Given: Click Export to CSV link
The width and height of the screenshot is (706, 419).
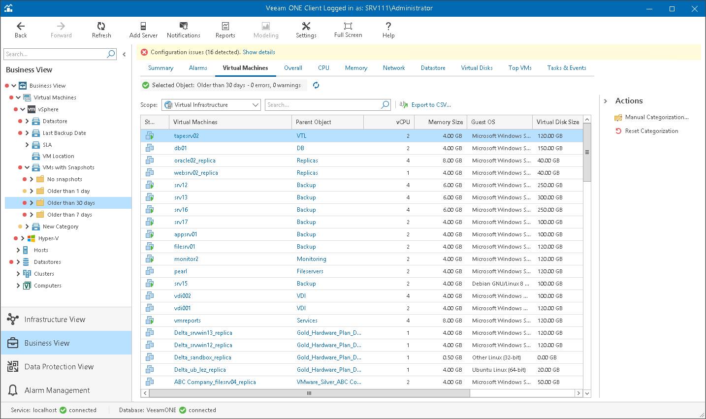Looking at the screenshot, I should [x=430, y=105].
